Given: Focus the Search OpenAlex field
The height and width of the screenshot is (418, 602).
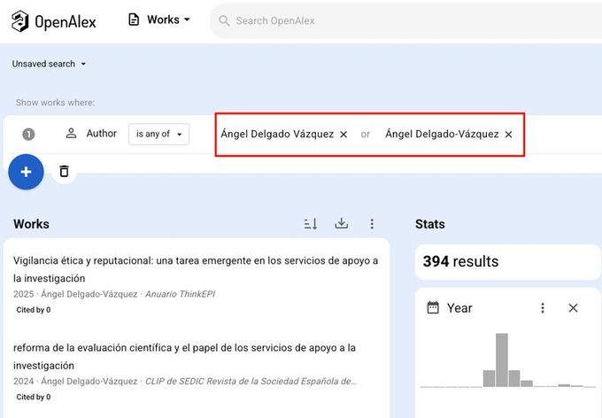Looking at the screenshot, I should [407, 20].
